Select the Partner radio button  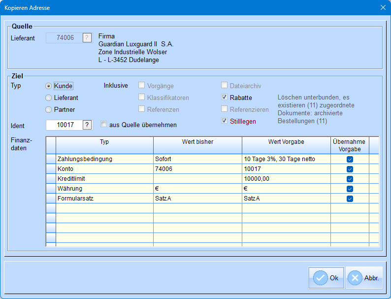(x=48, y=109)
